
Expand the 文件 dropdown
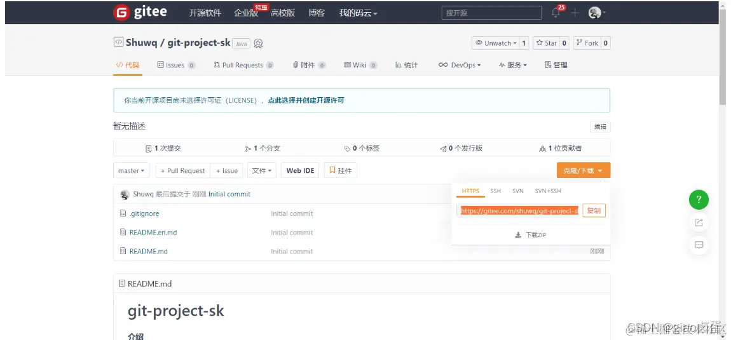[x=261, y=171]
